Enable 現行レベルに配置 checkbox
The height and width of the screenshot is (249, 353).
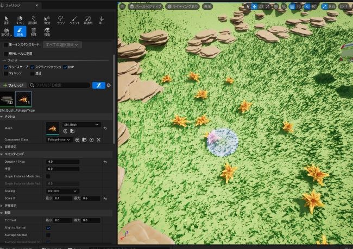[6, 54]
